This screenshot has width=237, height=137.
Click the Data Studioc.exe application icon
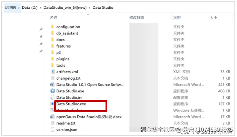[x=52, y=104]
